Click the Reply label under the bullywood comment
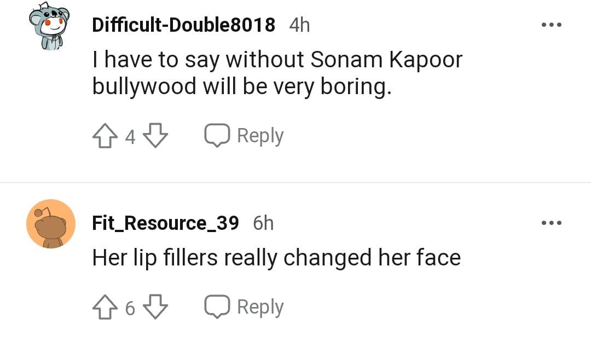 pos(260,136)
